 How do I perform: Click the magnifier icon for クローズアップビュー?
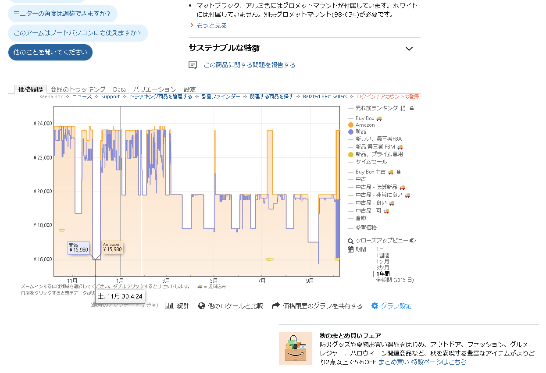pos(350,240)
